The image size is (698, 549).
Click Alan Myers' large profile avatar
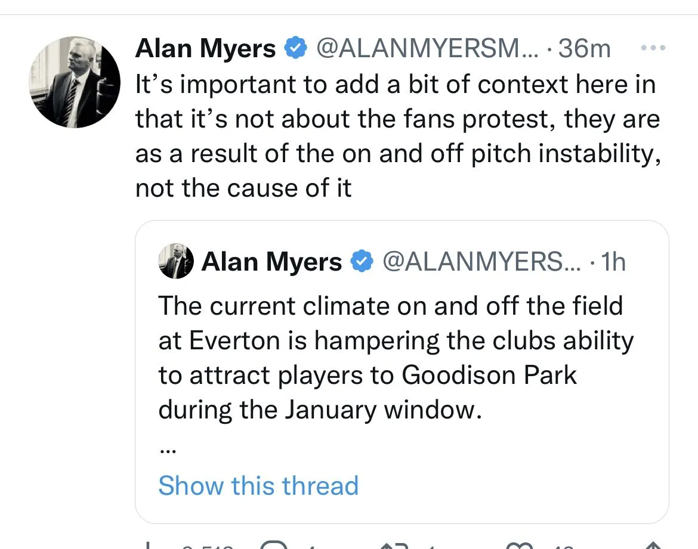pyautogui.click(x=75, y=82)
